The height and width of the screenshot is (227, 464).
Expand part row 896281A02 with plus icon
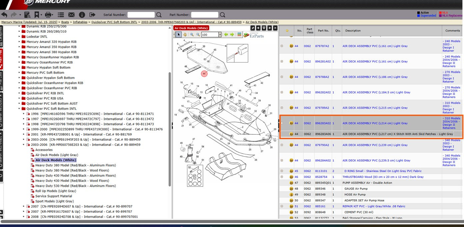pos(282,61)
